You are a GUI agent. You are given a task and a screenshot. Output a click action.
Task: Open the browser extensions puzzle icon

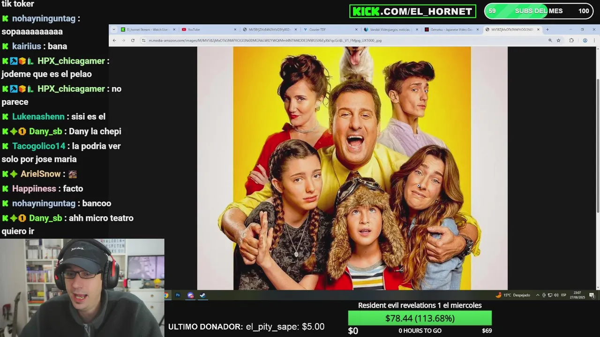pos(571,40)
